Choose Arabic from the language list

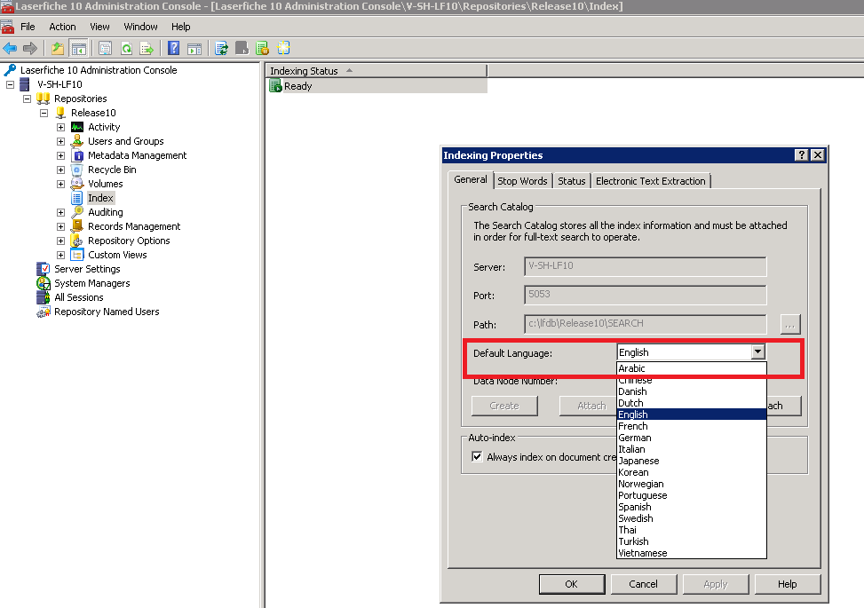pos(692,368)
